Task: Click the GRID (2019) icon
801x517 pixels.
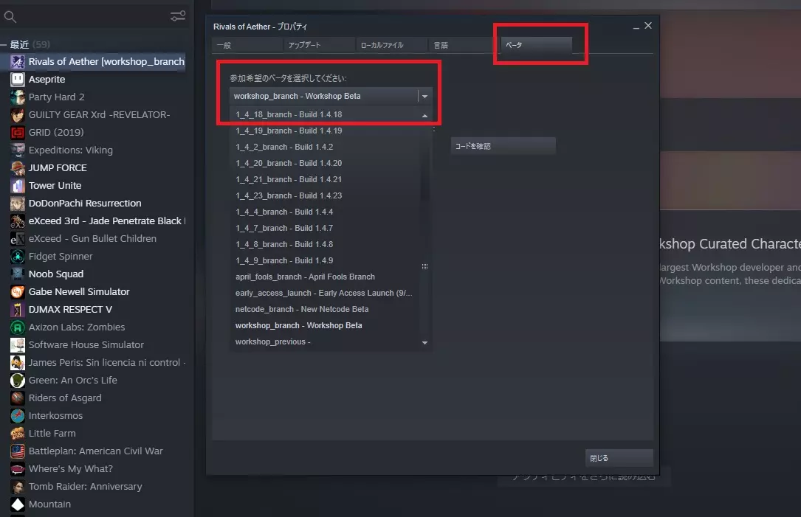Action: click(18, 132)
